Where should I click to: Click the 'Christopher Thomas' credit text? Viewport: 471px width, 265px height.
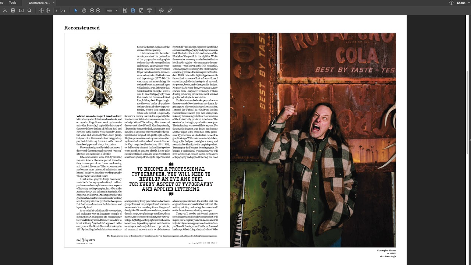click(x=386, y=251)
